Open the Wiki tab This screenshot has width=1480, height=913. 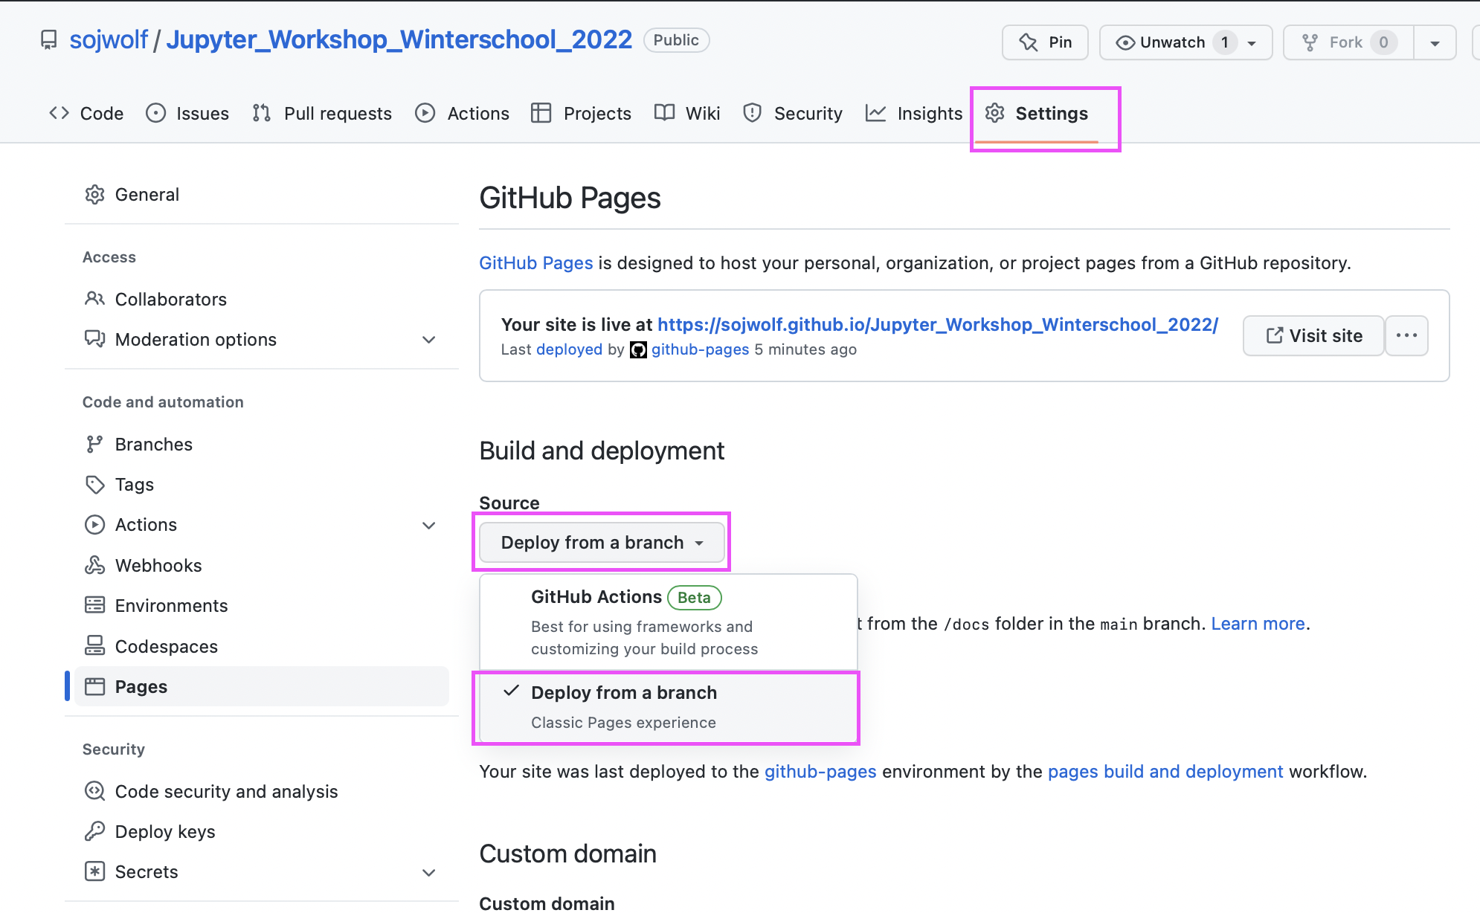point(687,113)
